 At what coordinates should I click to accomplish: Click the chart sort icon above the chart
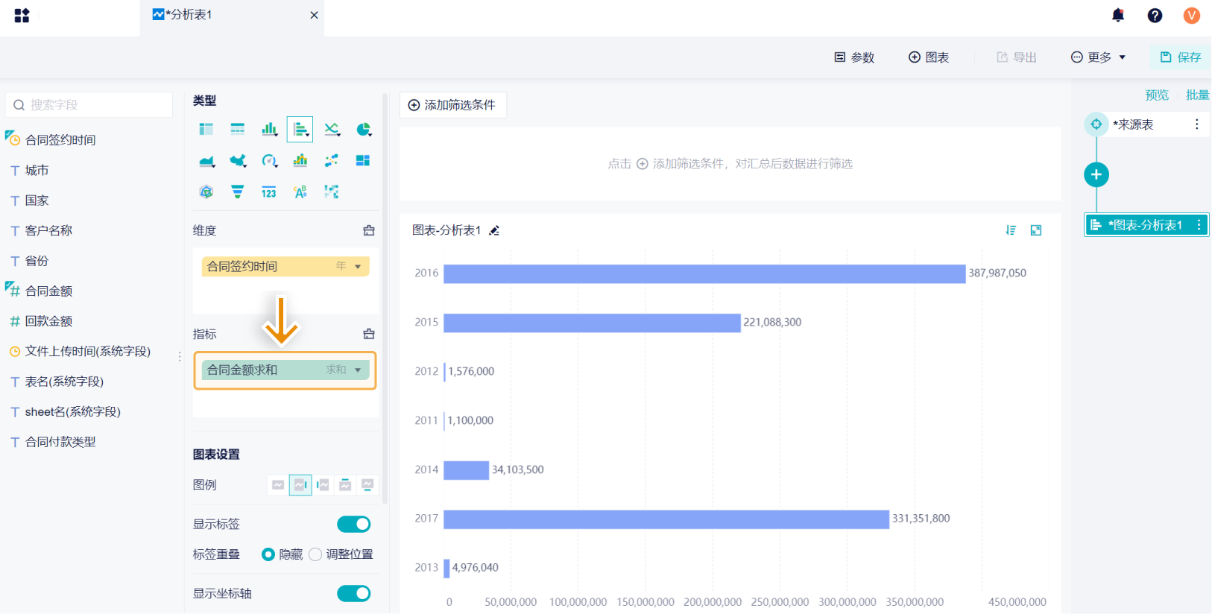click(x=1011, y=230)
